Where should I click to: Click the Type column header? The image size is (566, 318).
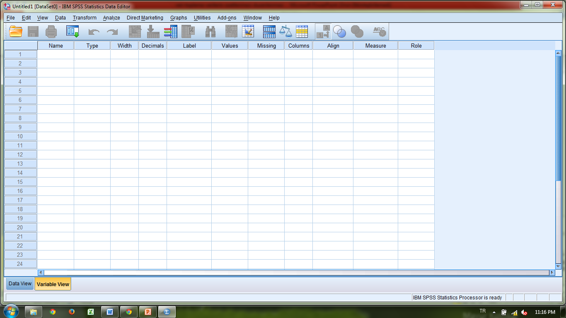[x=92, y=46]
